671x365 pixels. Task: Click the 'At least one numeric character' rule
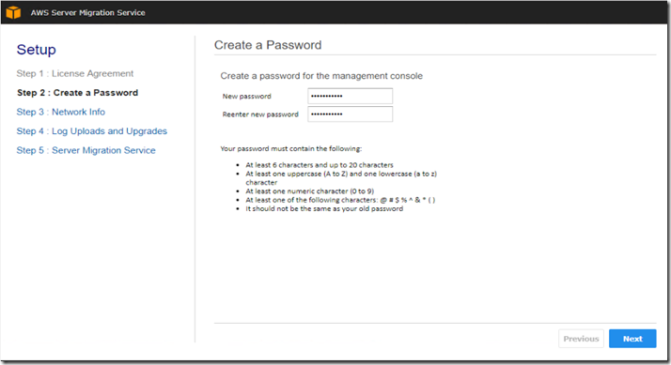[x=310, y=191]
